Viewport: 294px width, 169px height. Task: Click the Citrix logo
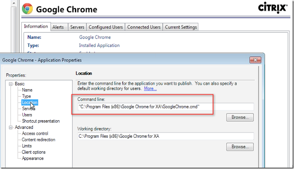click(x=272, y=7)
